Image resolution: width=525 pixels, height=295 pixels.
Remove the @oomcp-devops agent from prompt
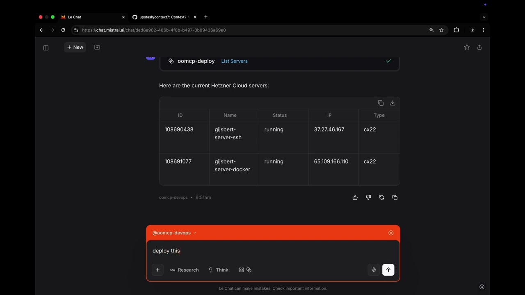click(x=391, y=233)
